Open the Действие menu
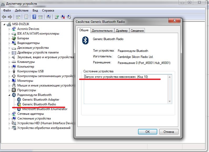 click(x=22, y=10)
